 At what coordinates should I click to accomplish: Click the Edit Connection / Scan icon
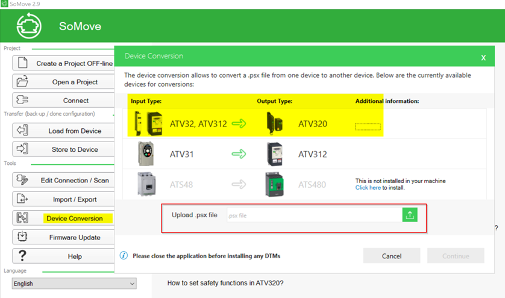coord(22,179)
